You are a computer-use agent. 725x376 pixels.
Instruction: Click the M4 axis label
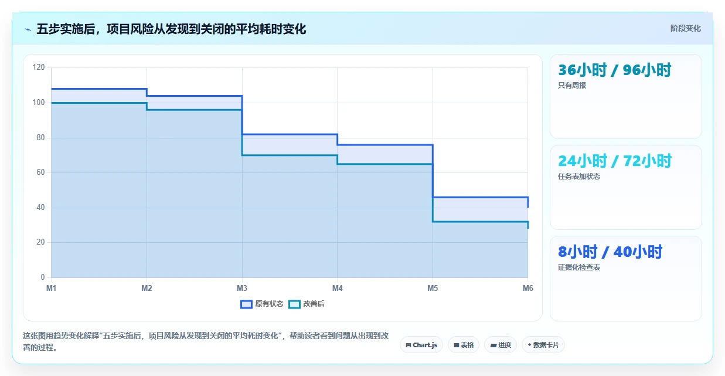(337, 288)
